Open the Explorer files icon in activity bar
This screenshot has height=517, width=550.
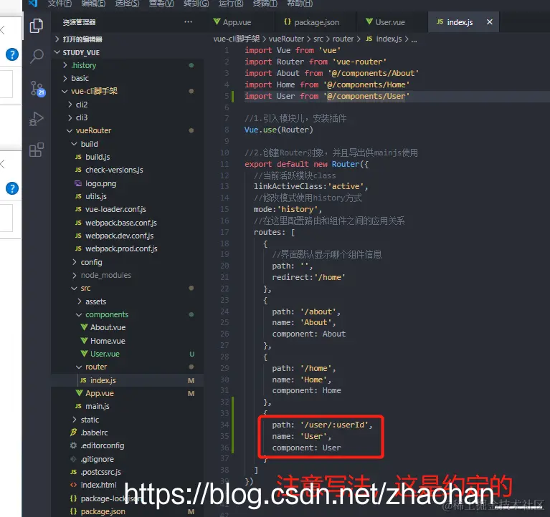coord(37,26)
